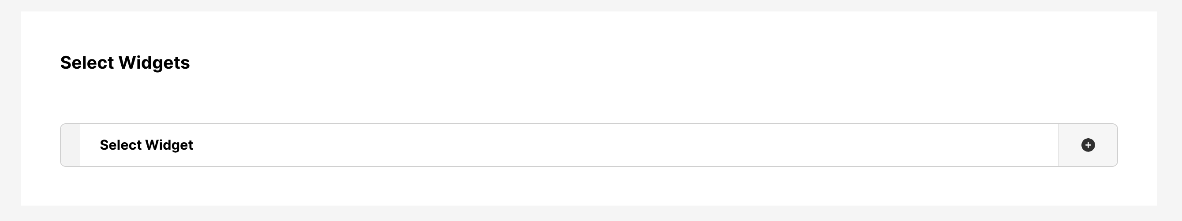Click the Select Widget label text
The height and width of the screenshot is (221, 1182).
(146, 145)
